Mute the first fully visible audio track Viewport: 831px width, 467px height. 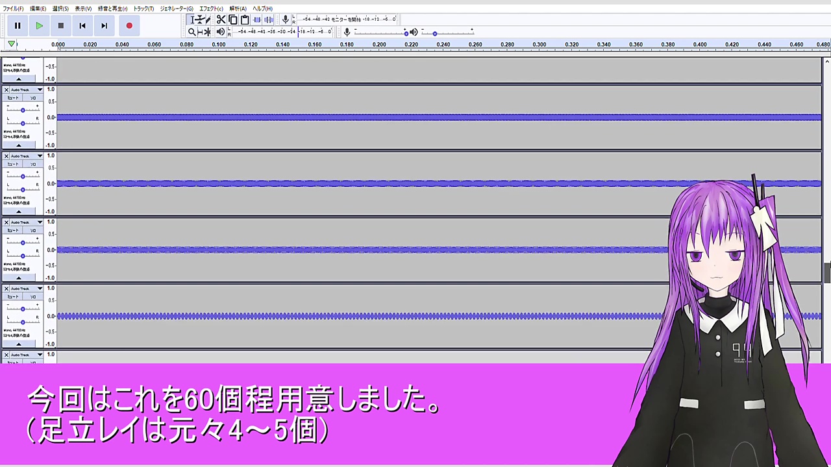[13, 98]
